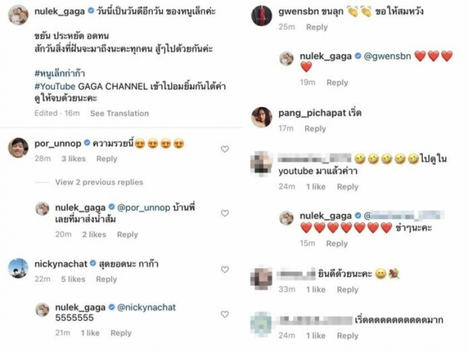The width and height of the screenshot is (468, 353).
Task: Open the @por_unnop mention in reply
Action: [143, 207]
